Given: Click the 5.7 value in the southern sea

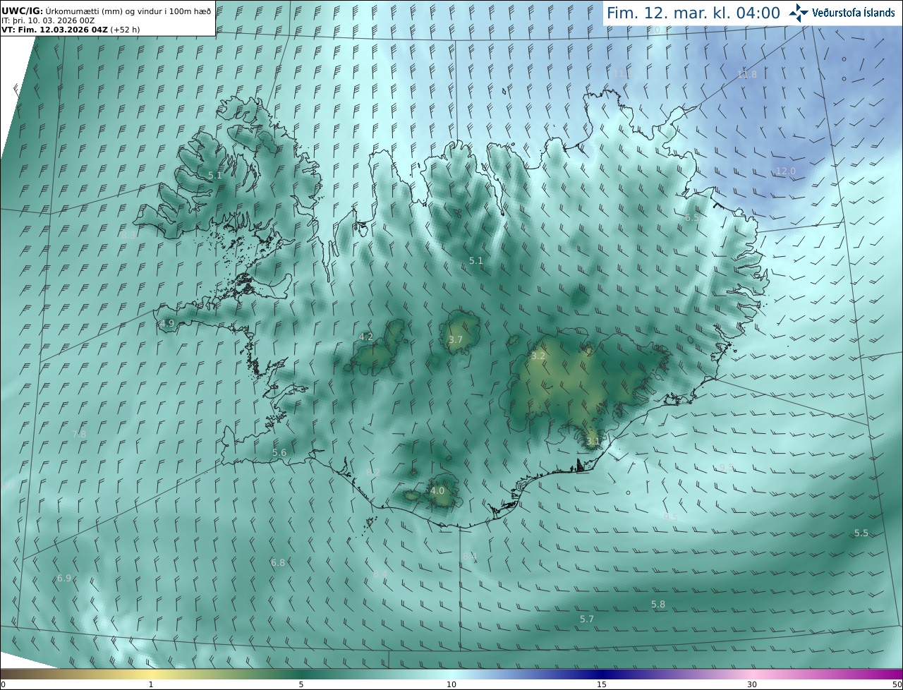Looking at the screenshot, I should (587, 619).
